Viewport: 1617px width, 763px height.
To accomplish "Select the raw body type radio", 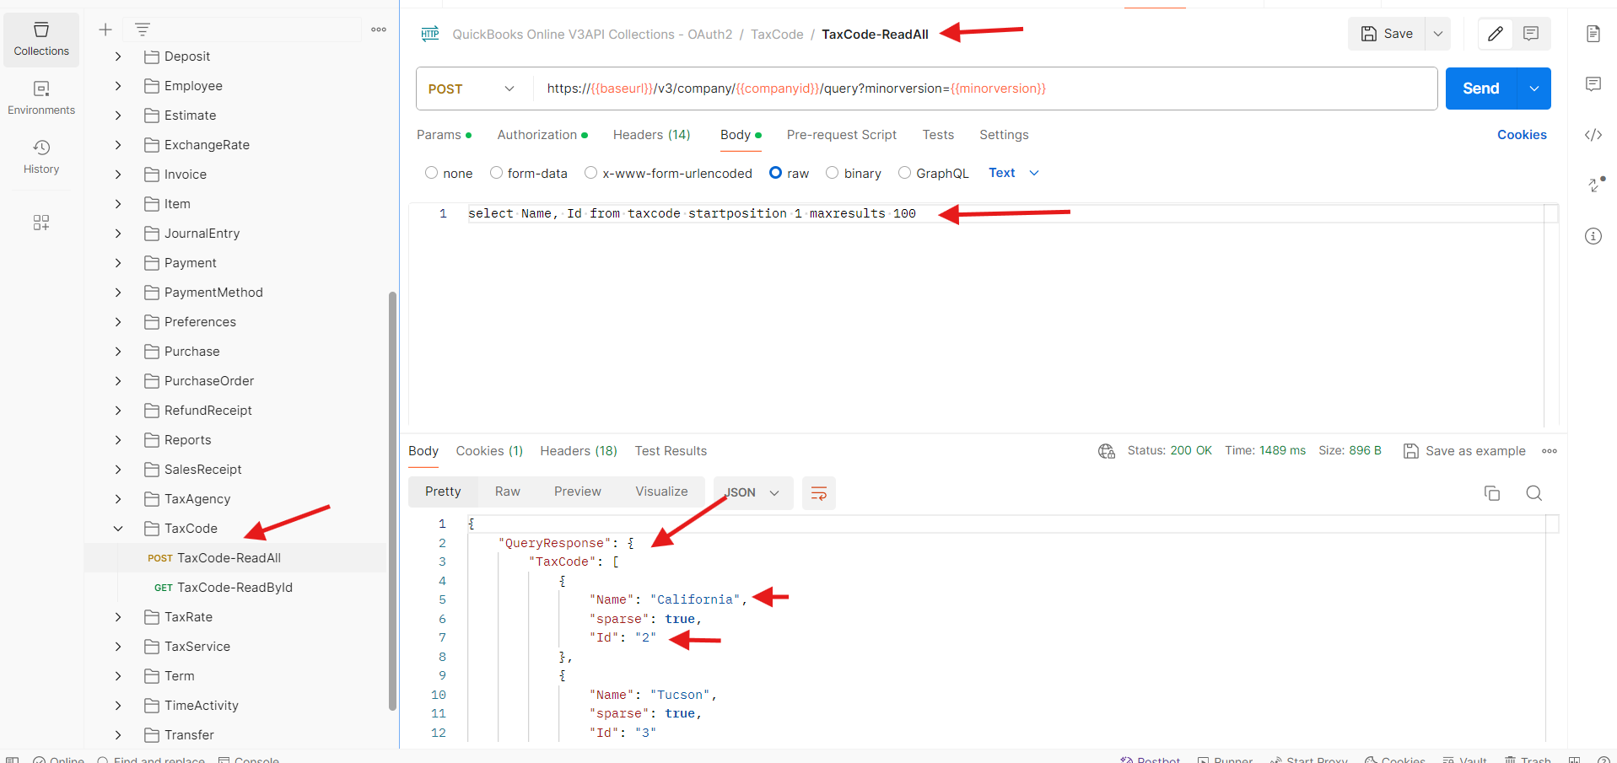I will tap(775, 173).
